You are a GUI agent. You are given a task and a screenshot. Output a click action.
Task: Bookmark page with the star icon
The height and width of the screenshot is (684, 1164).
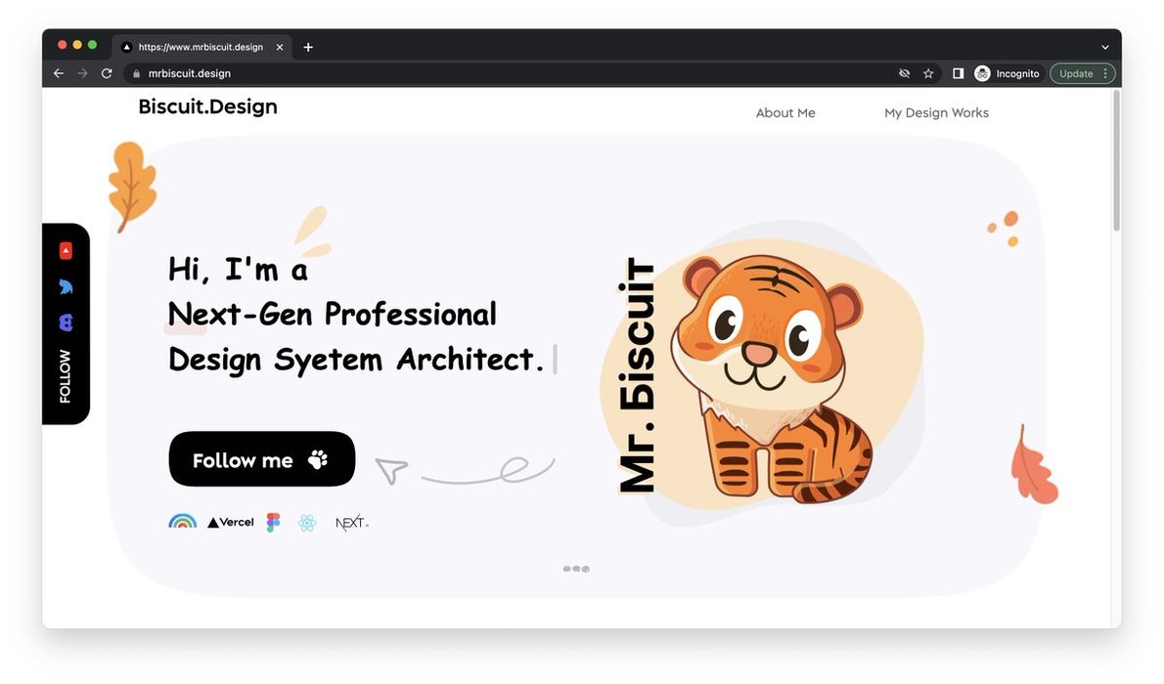pyautogui.click(x=928, y=73)
